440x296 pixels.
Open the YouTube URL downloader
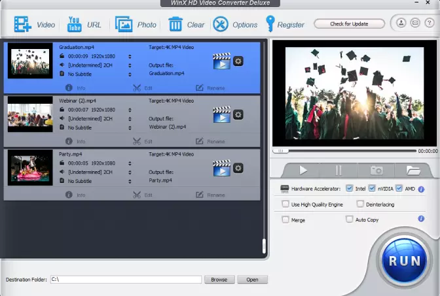[x=84, y=25]
